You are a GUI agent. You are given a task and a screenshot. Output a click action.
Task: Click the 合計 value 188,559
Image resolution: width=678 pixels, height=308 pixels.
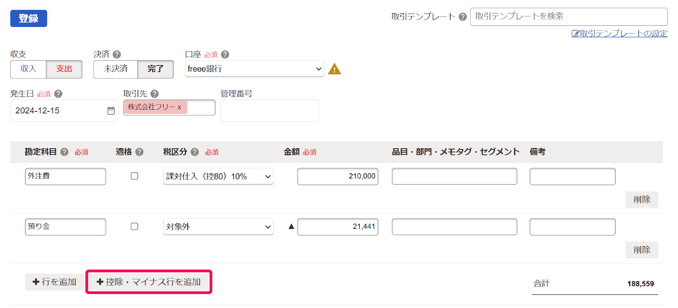click(x=640, y=284)
